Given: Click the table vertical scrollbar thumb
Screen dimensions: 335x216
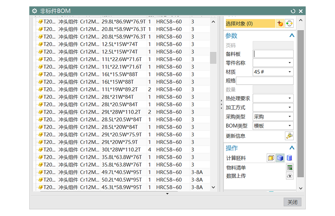Looking at the screenshot, I should click(x=213, y=58).
